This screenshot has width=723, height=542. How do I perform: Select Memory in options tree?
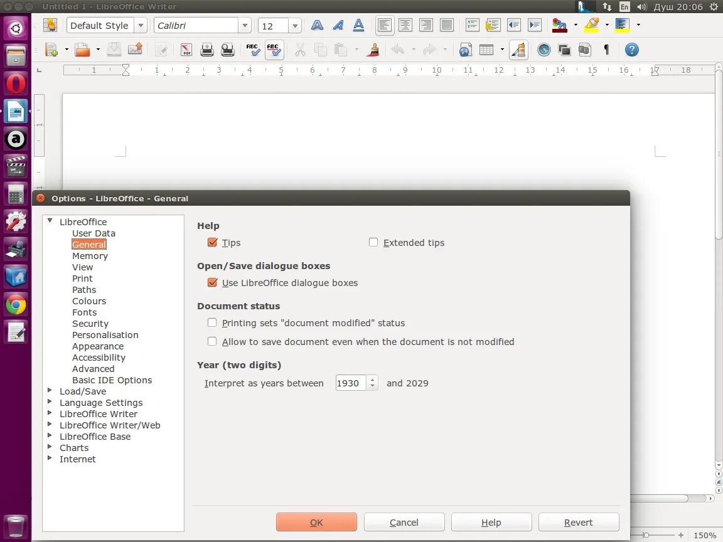[90, 256]
